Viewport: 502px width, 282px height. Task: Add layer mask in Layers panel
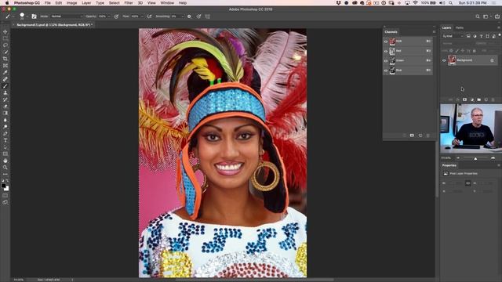(x=464, y=99)
